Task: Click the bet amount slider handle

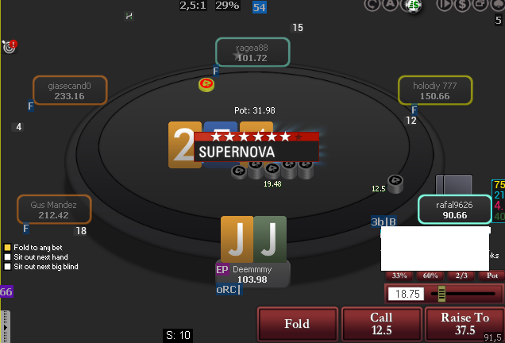Action: [441, 294]
